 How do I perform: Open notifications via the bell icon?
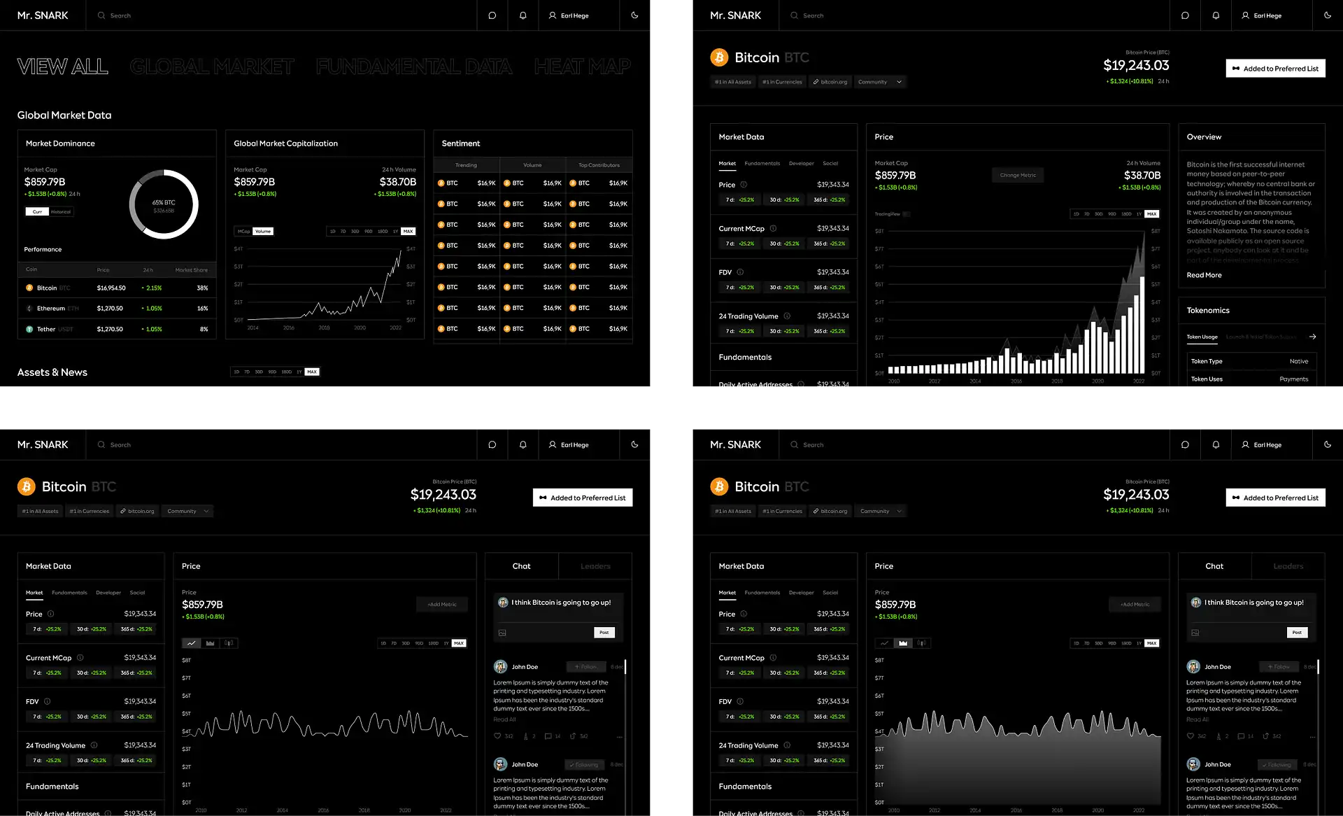pos(523,15)
